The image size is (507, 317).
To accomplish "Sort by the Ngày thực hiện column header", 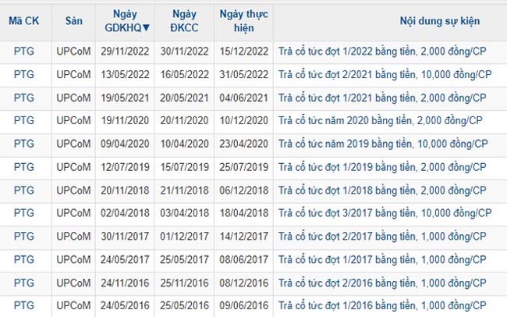I will point(243,22).
